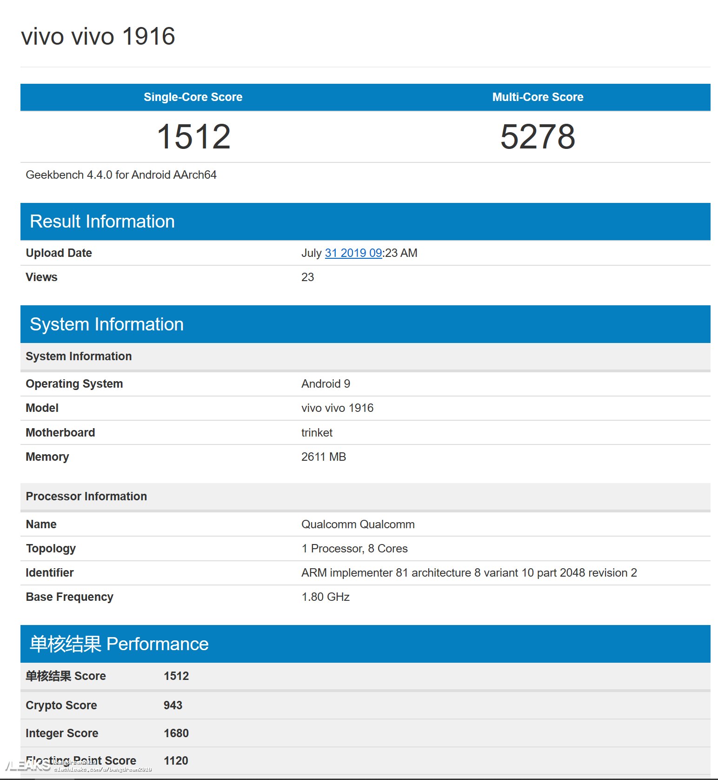
Task: Click the blue System Information banner
Action: [x=106, y=324]
